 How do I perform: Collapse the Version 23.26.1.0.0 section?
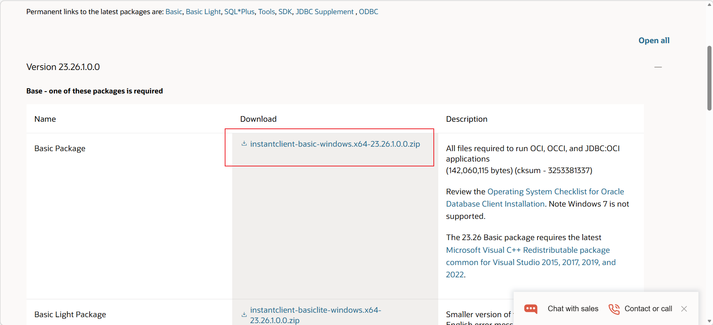658,67
